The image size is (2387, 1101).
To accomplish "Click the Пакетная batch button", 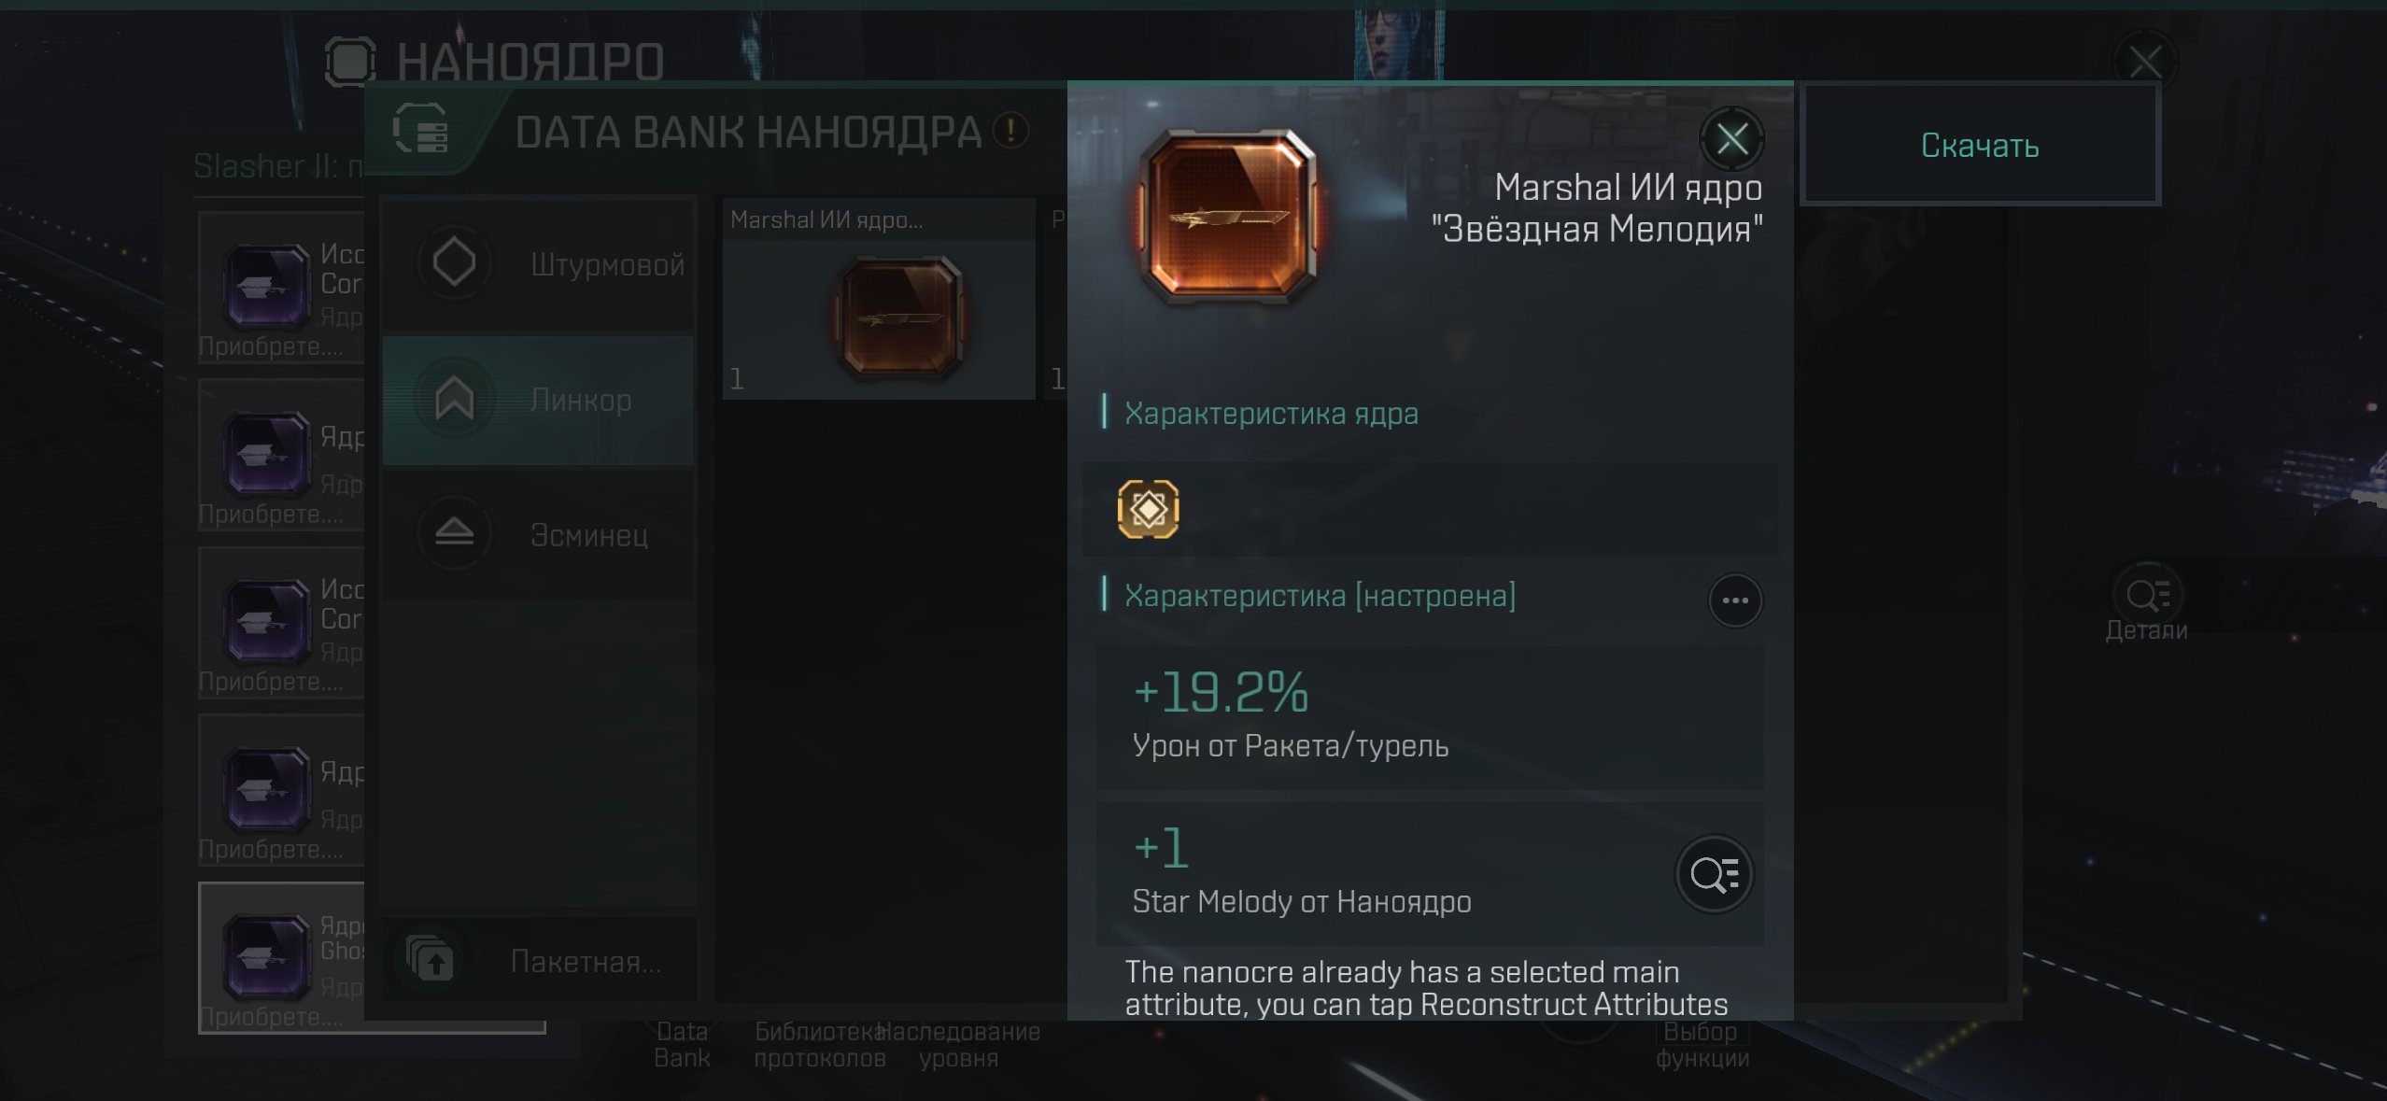I will click(538, 960).
